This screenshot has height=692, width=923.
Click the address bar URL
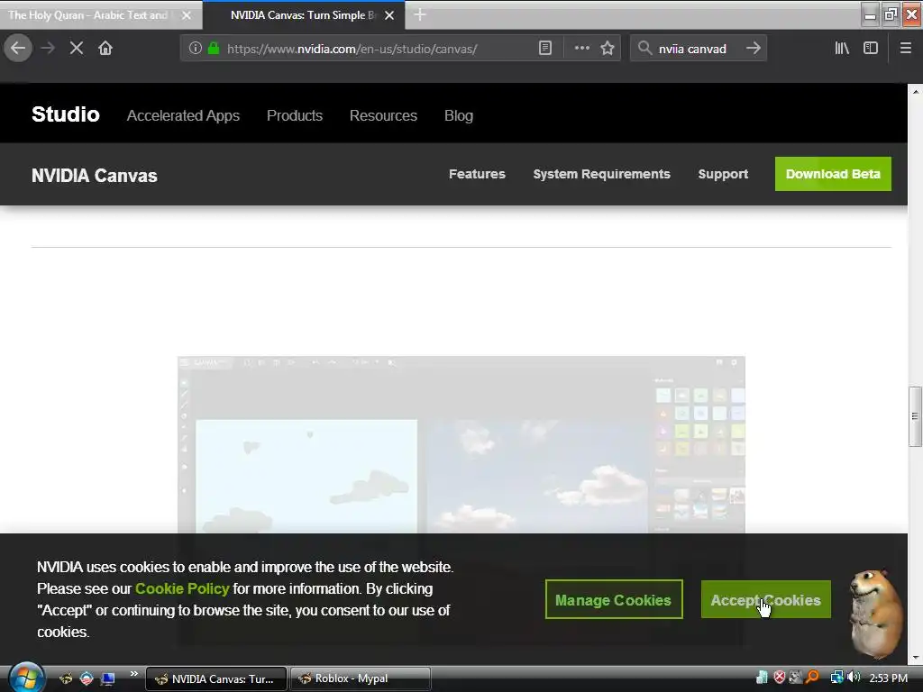(x=352, y=49)
